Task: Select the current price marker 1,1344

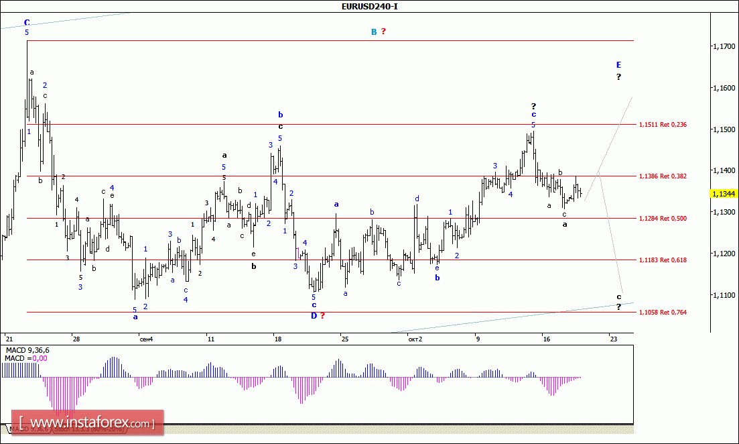Action: (x=723, y=194)
